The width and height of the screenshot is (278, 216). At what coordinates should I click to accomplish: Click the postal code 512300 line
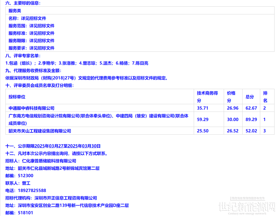pos(19,176)
